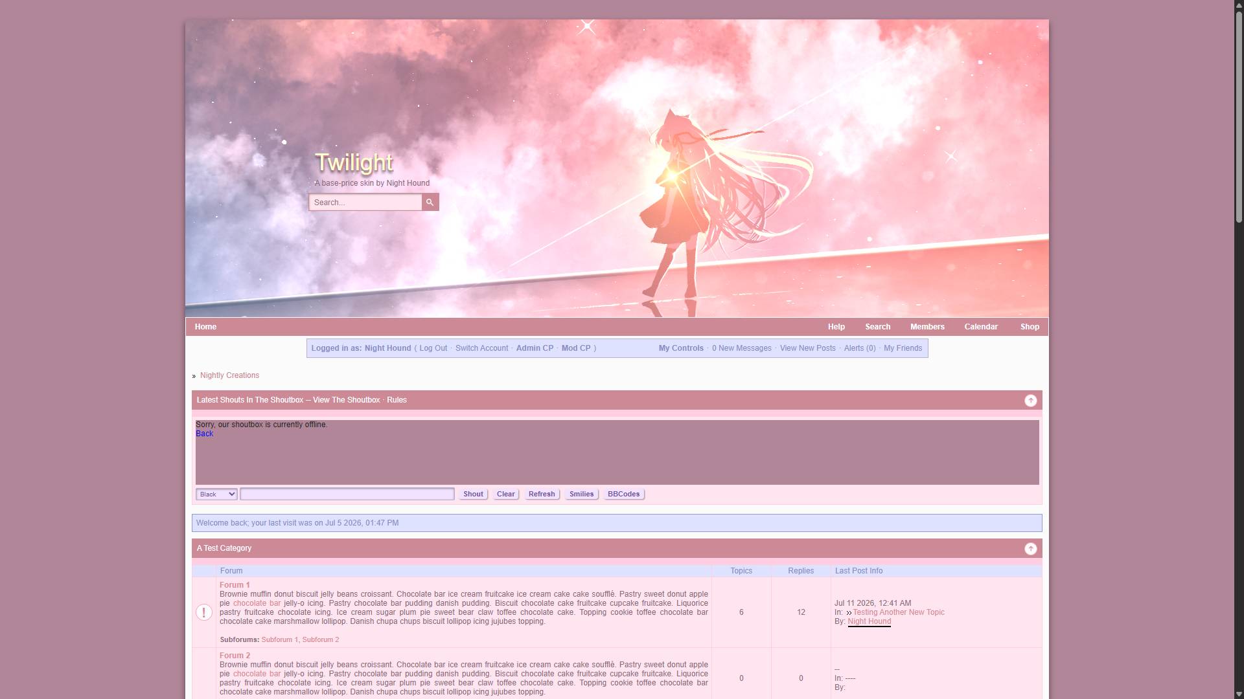Click the Clear button in shoutbox
The width and height of the screenshot is (1244, 699).
click(x=505, y=494)
